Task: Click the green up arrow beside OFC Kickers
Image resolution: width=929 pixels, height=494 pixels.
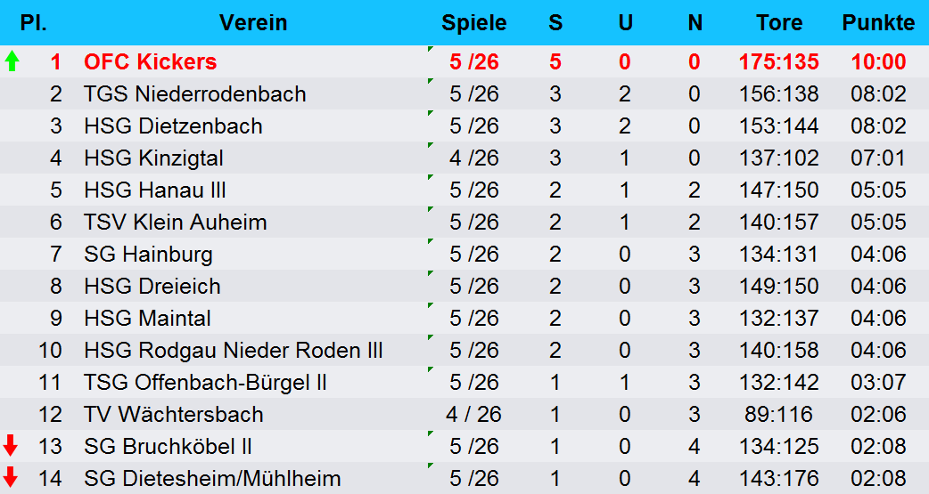Action: coord(12,61)
